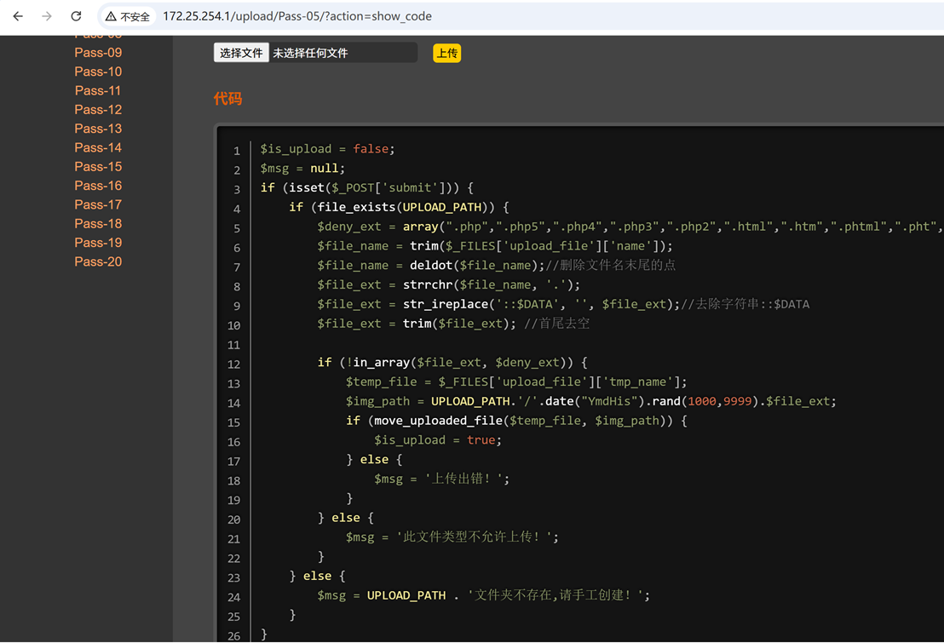This screenshot has width=944, height=643.
Task: Open Pass-14 in the sidebar
Action: point(98,147)
